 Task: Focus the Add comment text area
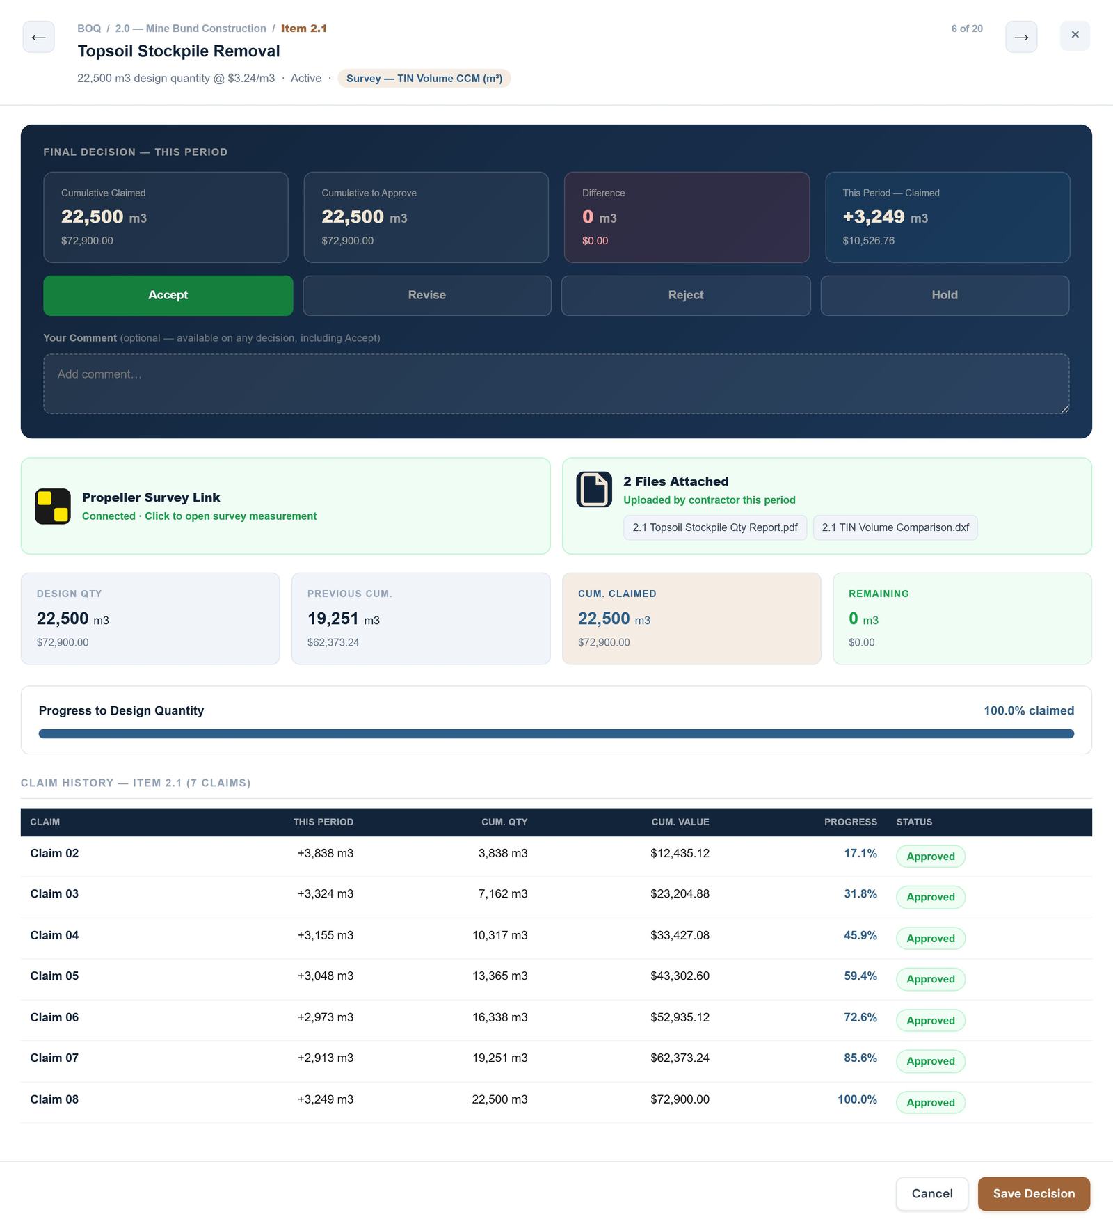tap(556, 384)
